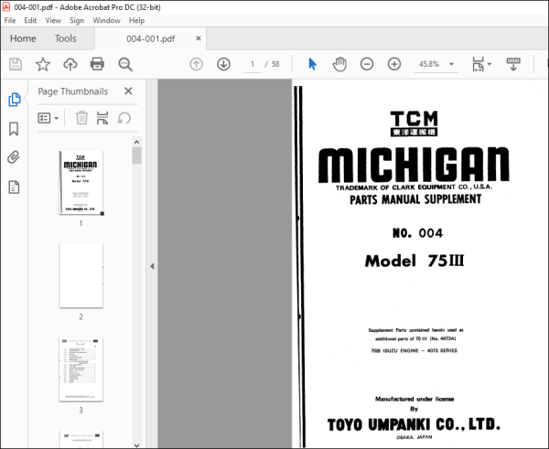
Task: Open the Edit menu
Action: (x=30, y=20)
